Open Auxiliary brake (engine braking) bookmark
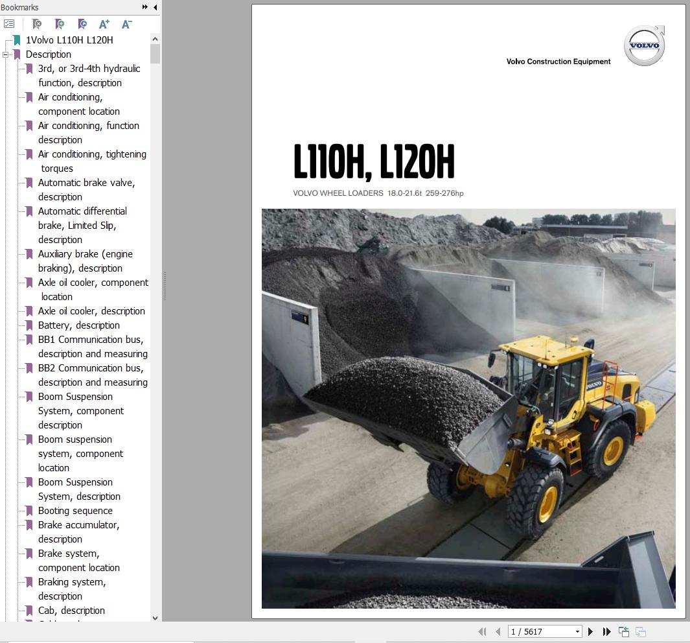This screenshot has height=643, width=690. click(x=86, y=261)
